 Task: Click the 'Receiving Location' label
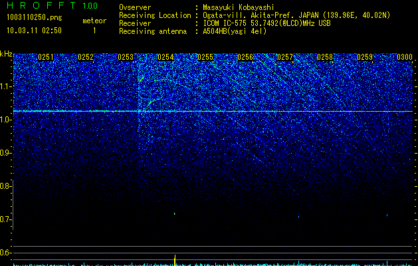[x=155, y=15]
